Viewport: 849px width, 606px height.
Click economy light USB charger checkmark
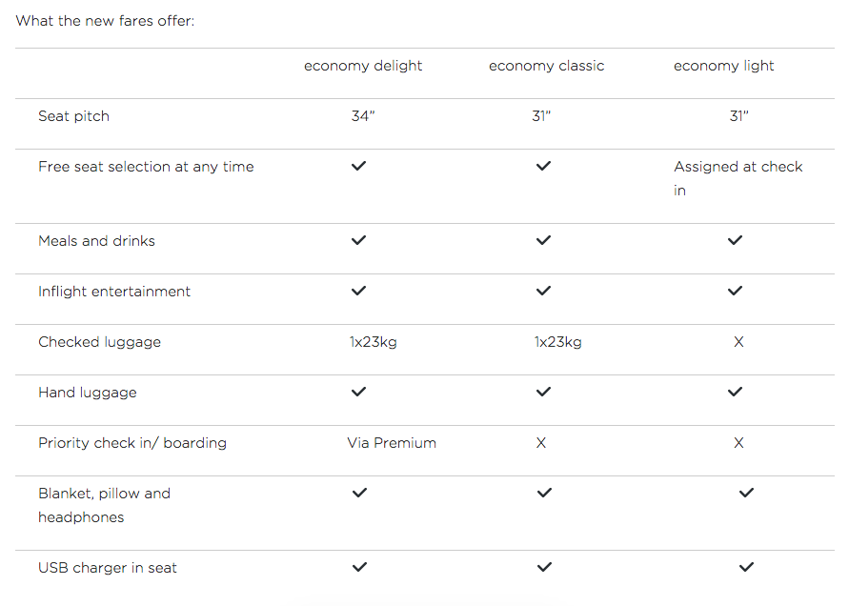point(746,567)
